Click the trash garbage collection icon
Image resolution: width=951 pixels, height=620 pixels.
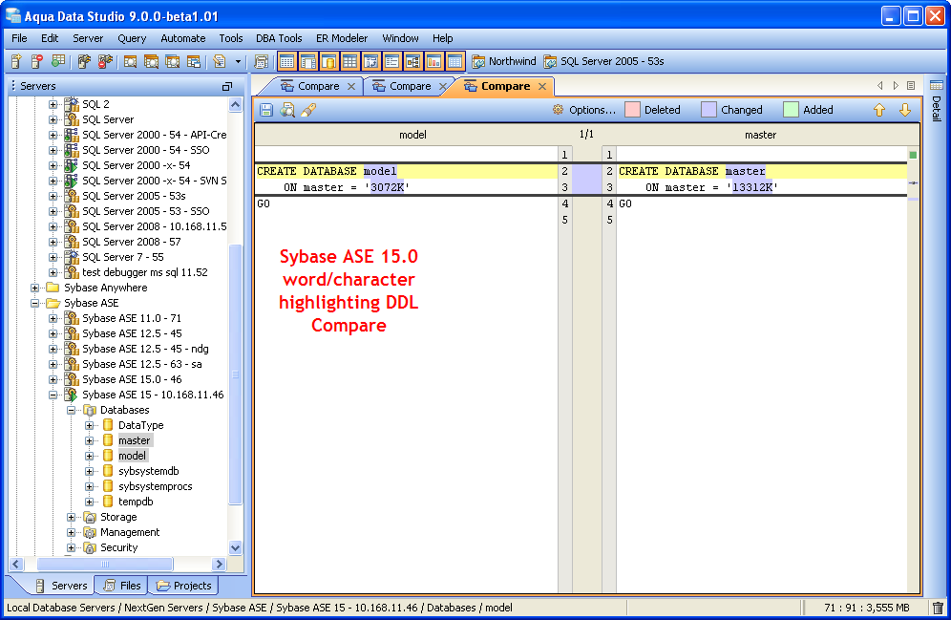938,608
